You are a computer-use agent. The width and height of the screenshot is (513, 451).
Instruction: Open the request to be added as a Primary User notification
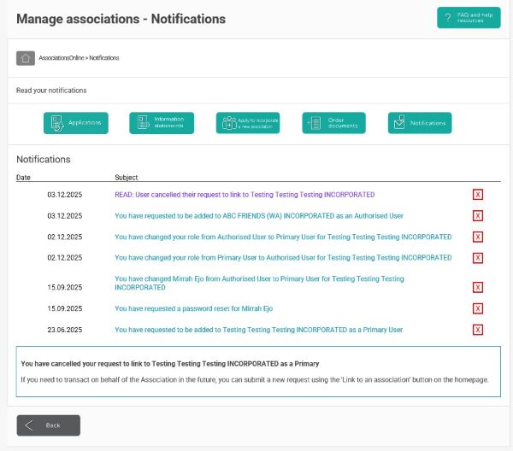pos(258,330)
